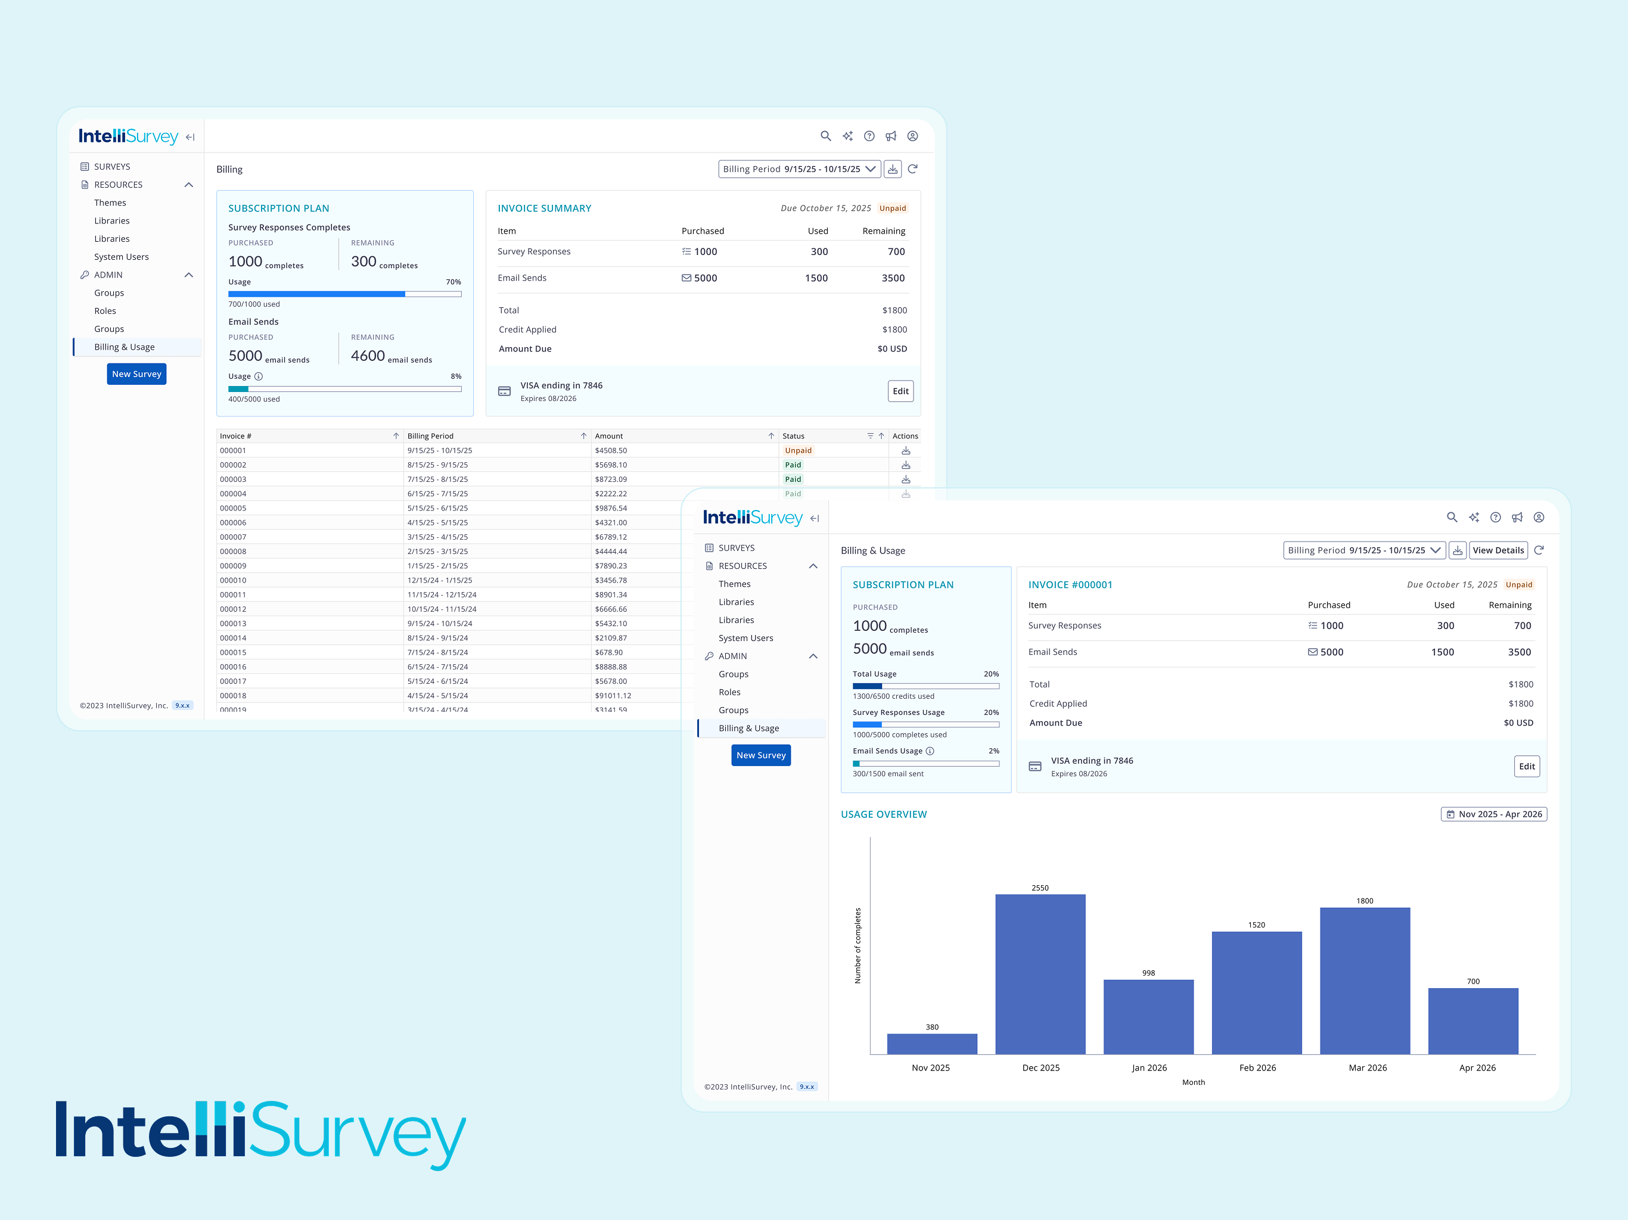Click Jan 2026 bar labeled 998

1149,1017
